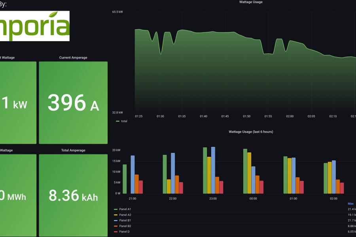Open the Panel A2 yellow color swatch
The image size is (356, 237).
(116, 214)
